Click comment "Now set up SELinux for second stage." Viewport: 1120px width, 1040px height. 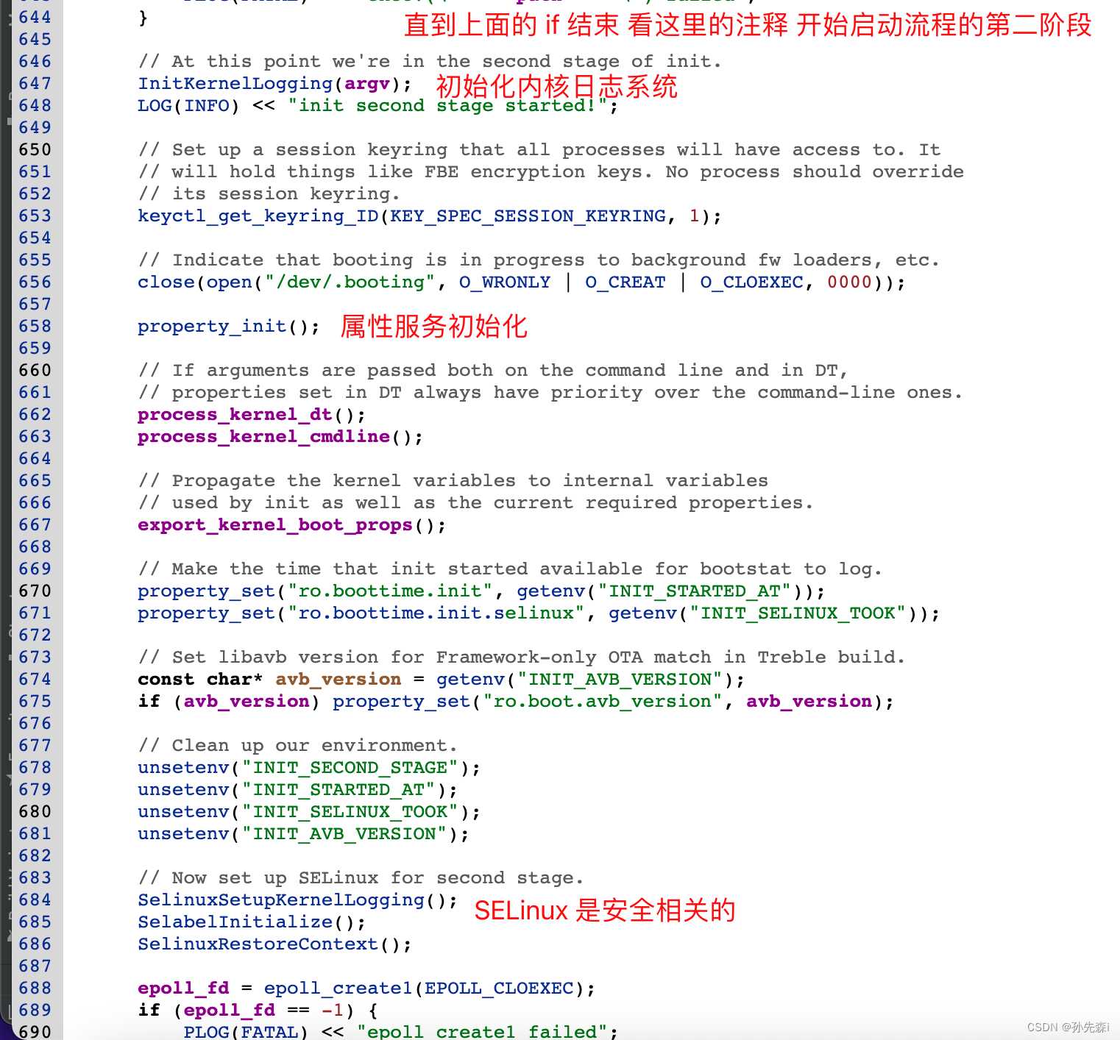[x=361, y=878]
